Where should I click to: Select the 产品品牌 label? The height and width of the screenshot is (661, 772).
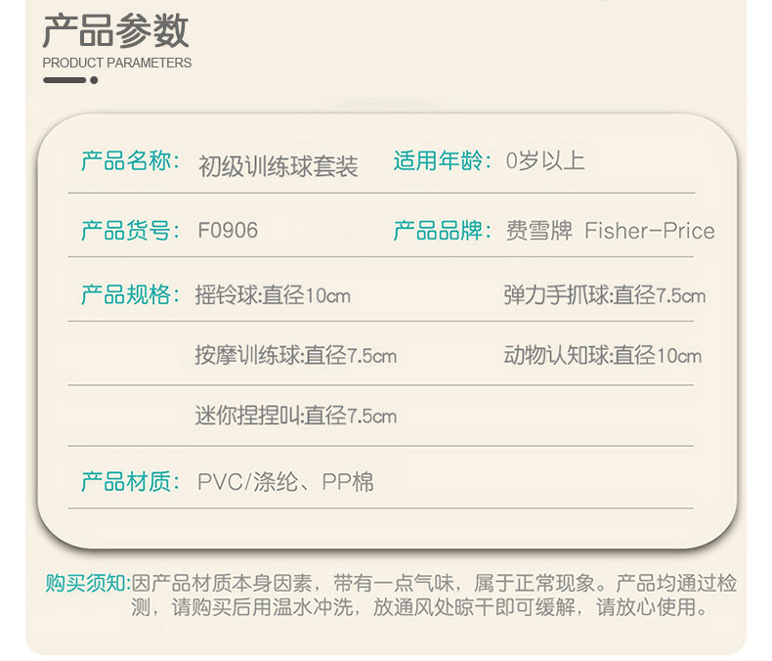tap(442, 231)
